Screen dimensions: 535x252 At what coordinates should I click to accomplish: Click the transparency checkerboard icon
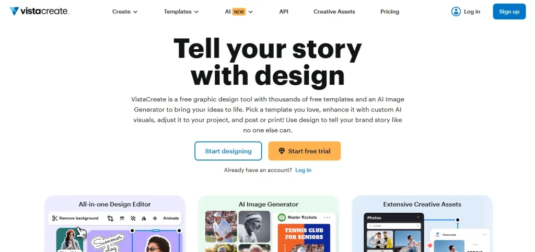133,218
